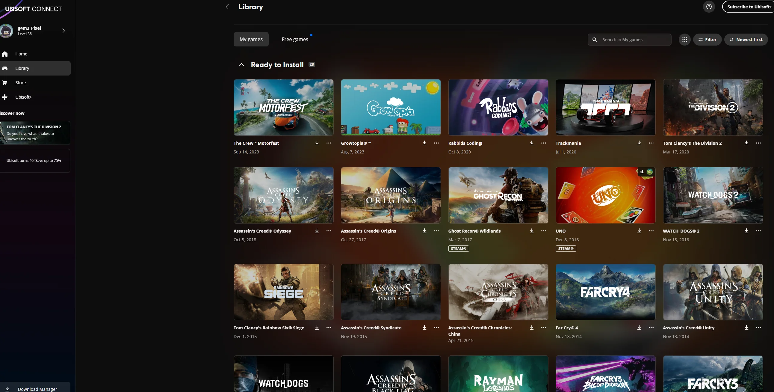Collapse the Ready to Install section
This screenshot has width=774, height=392.
241,65
